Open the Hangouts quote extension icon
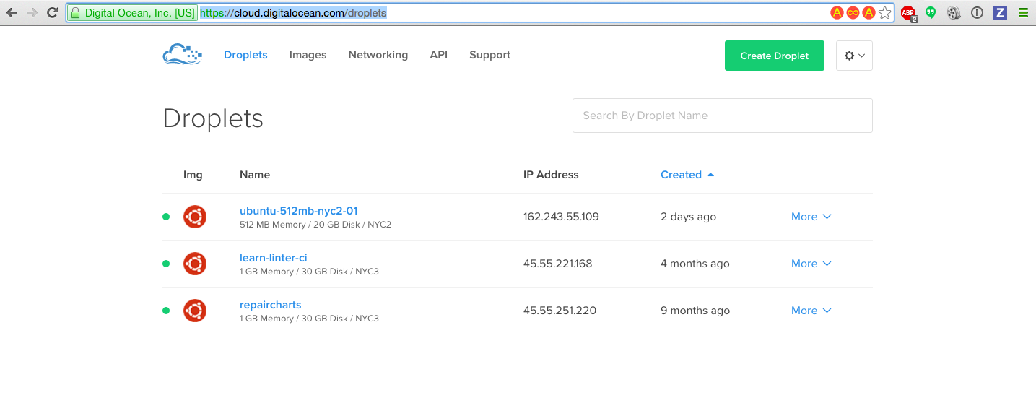The width and height of the screenshot is (1036, 403). (x=931, y=12)
